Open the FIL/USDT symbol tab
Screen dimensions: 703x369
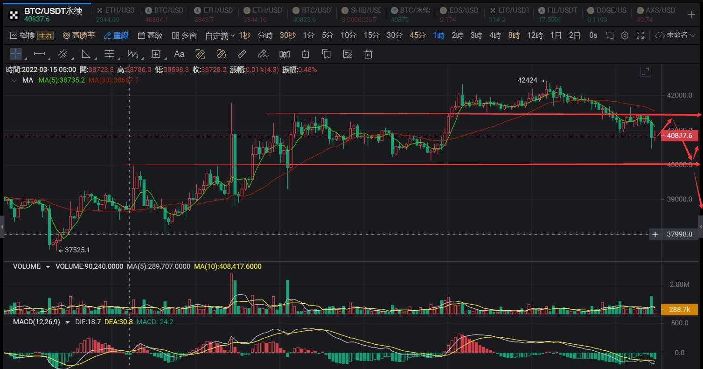tap(557, 14)
